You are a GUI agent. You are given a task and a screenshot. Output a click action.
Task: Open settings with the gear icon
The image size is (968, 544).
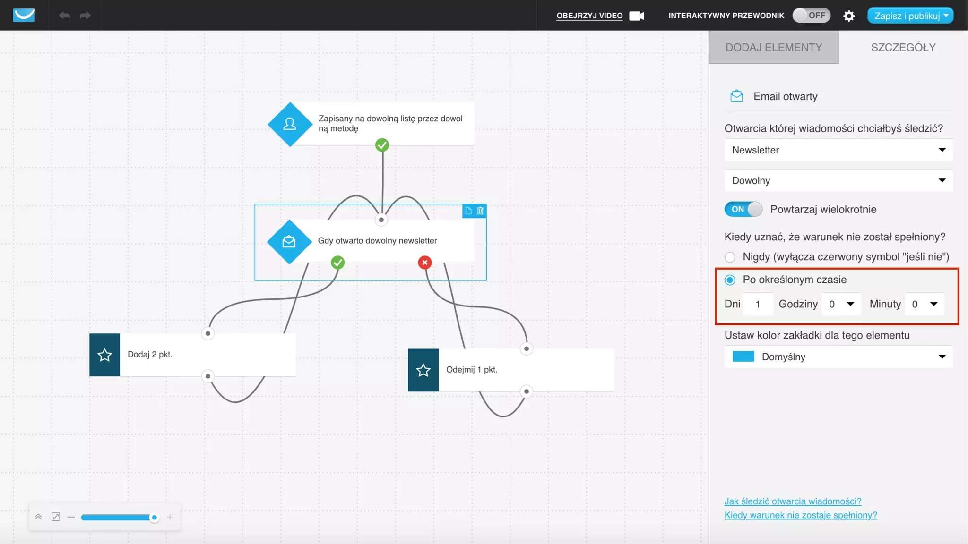coord(849,16)
